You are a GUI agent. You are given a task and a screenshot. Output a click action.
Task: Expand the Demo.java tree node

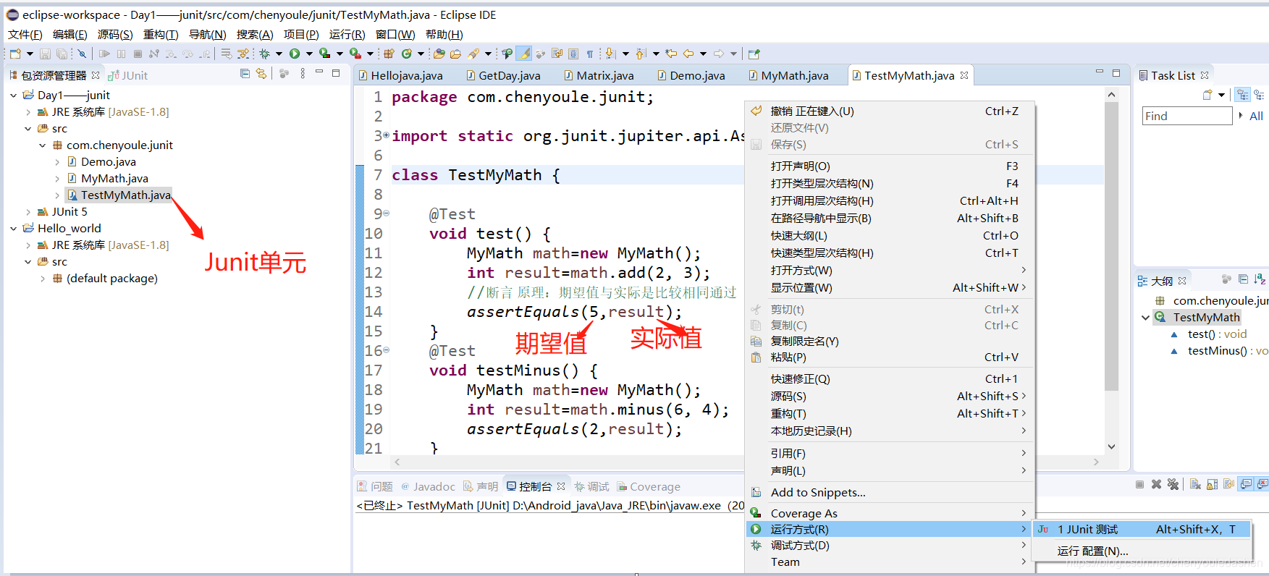(57, 162)
